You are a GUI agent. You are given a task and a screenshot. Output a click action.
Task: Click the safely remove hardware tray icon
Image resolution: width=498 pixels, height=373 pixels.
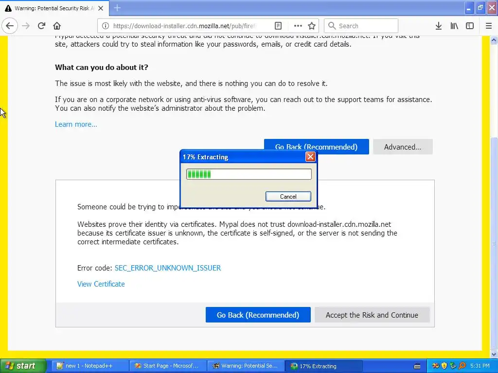(x=453, y=366)
